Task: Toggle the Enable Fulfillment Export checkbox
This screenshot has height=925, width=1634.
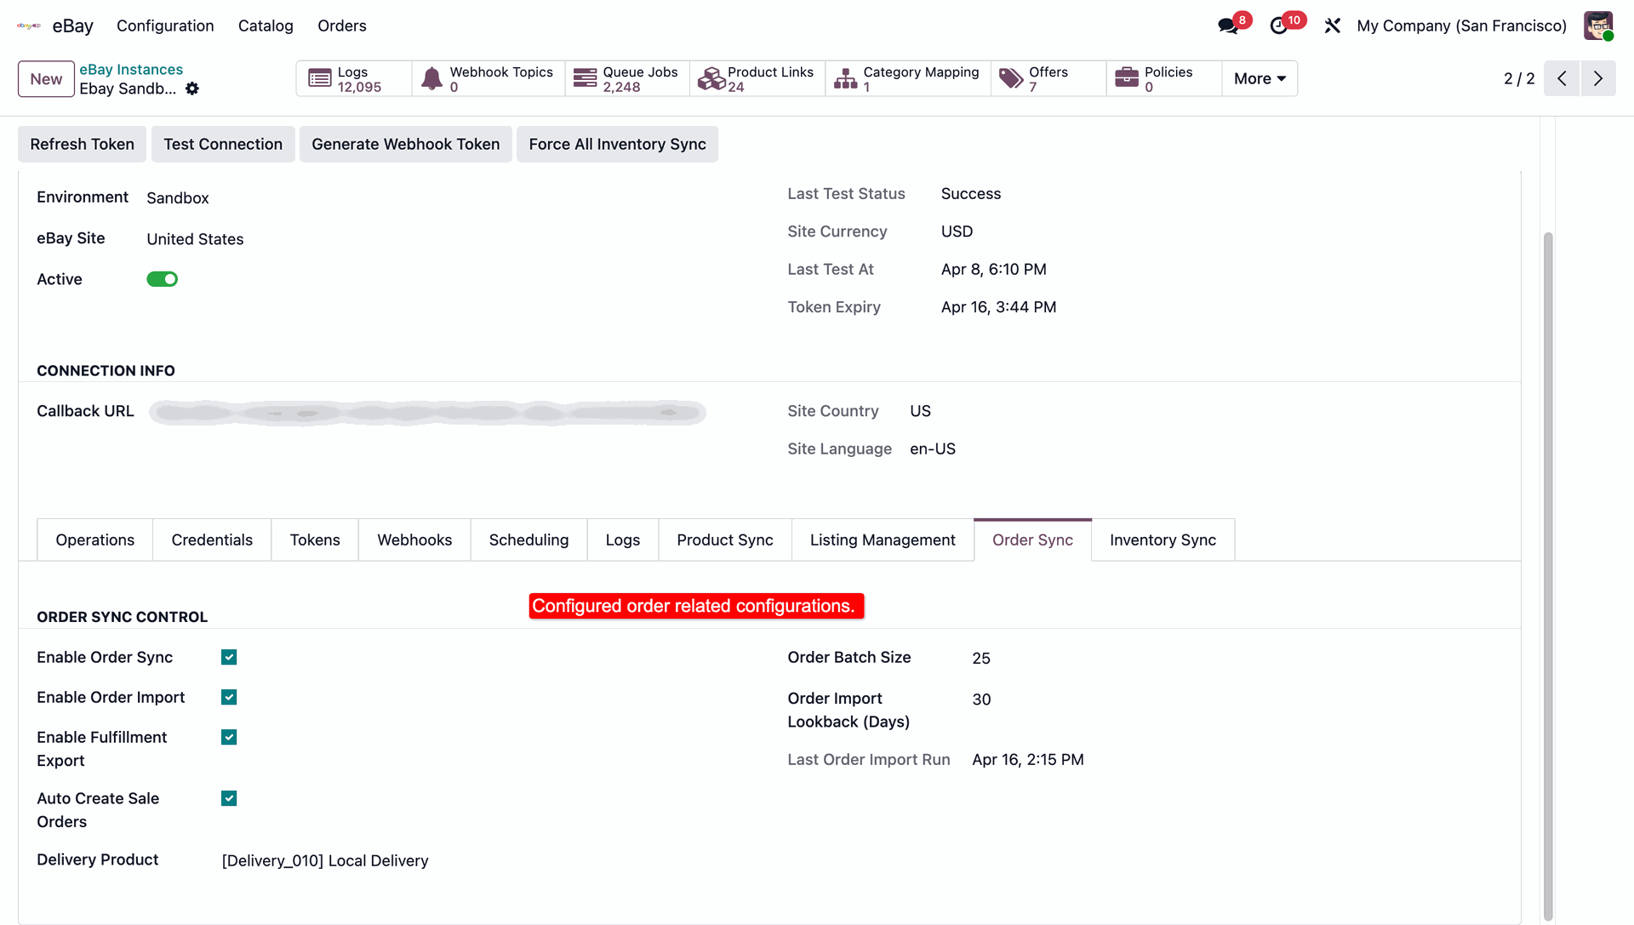Action: [x=229, y=737]
